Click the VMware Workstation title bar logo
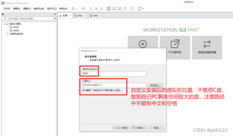This screenshot has width=233, height=136. coord(3,3)
